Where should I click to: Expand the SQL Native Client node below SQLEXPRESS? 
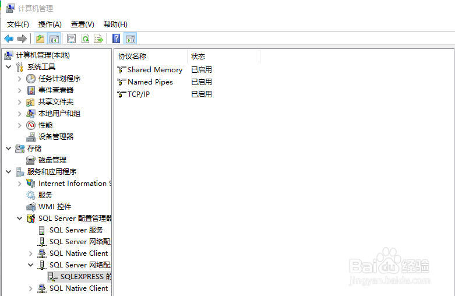coord(30,288)
